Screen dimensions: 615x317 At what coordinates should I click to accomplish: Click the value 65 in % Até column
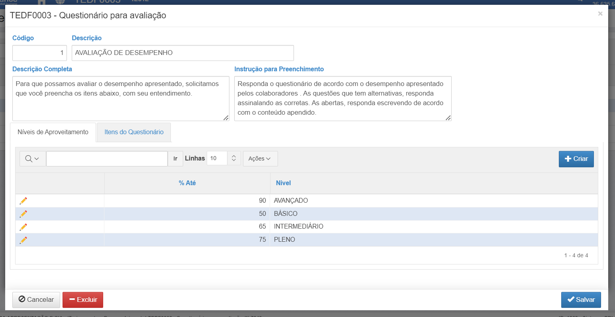coord(262,227)
